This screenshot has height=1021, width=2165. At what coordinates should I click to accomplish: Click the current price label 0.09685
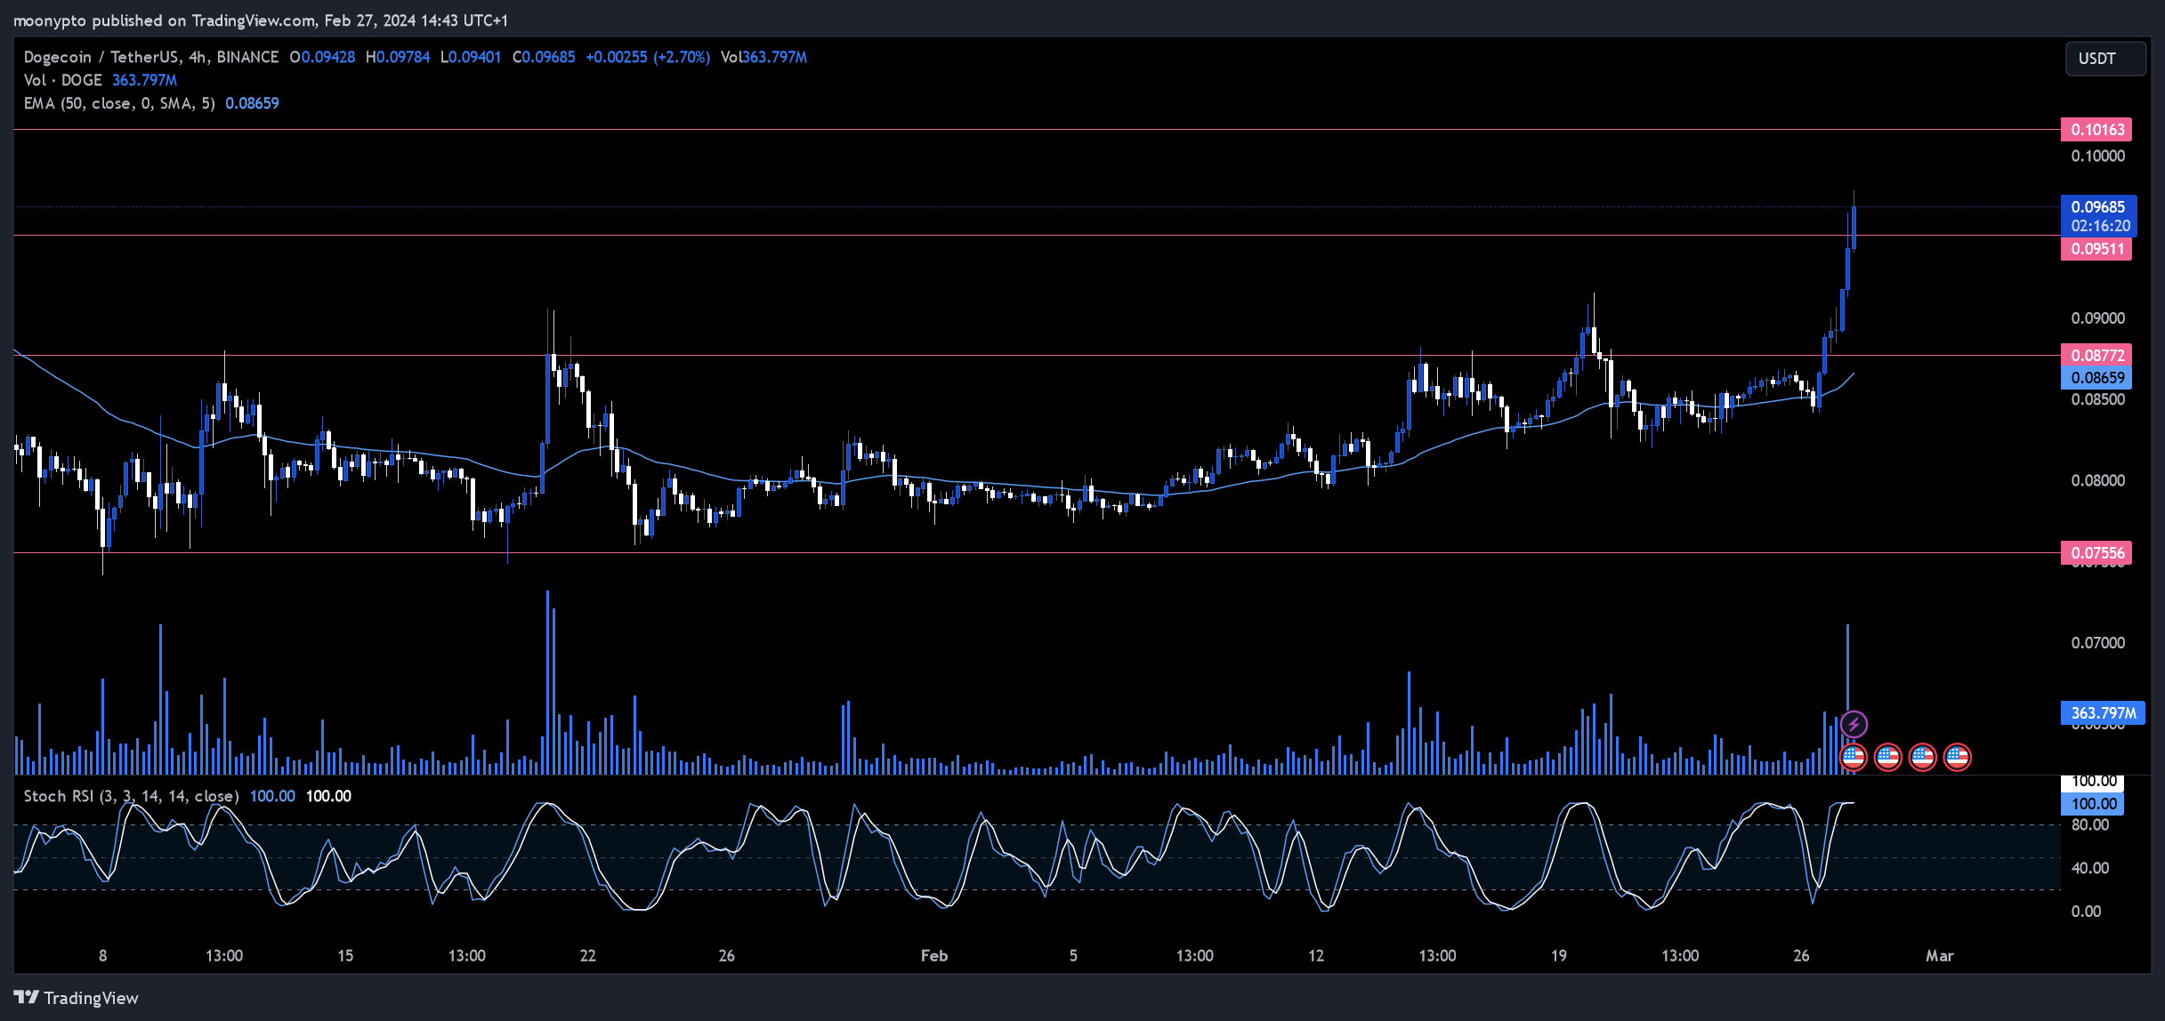pyautogui.click(x=2098, y=206)
